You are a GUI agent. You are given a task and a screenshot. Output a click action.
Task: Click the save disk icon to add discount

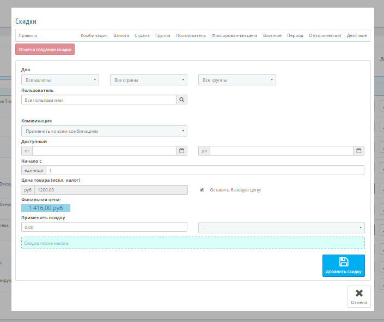(x=343, y=262)
